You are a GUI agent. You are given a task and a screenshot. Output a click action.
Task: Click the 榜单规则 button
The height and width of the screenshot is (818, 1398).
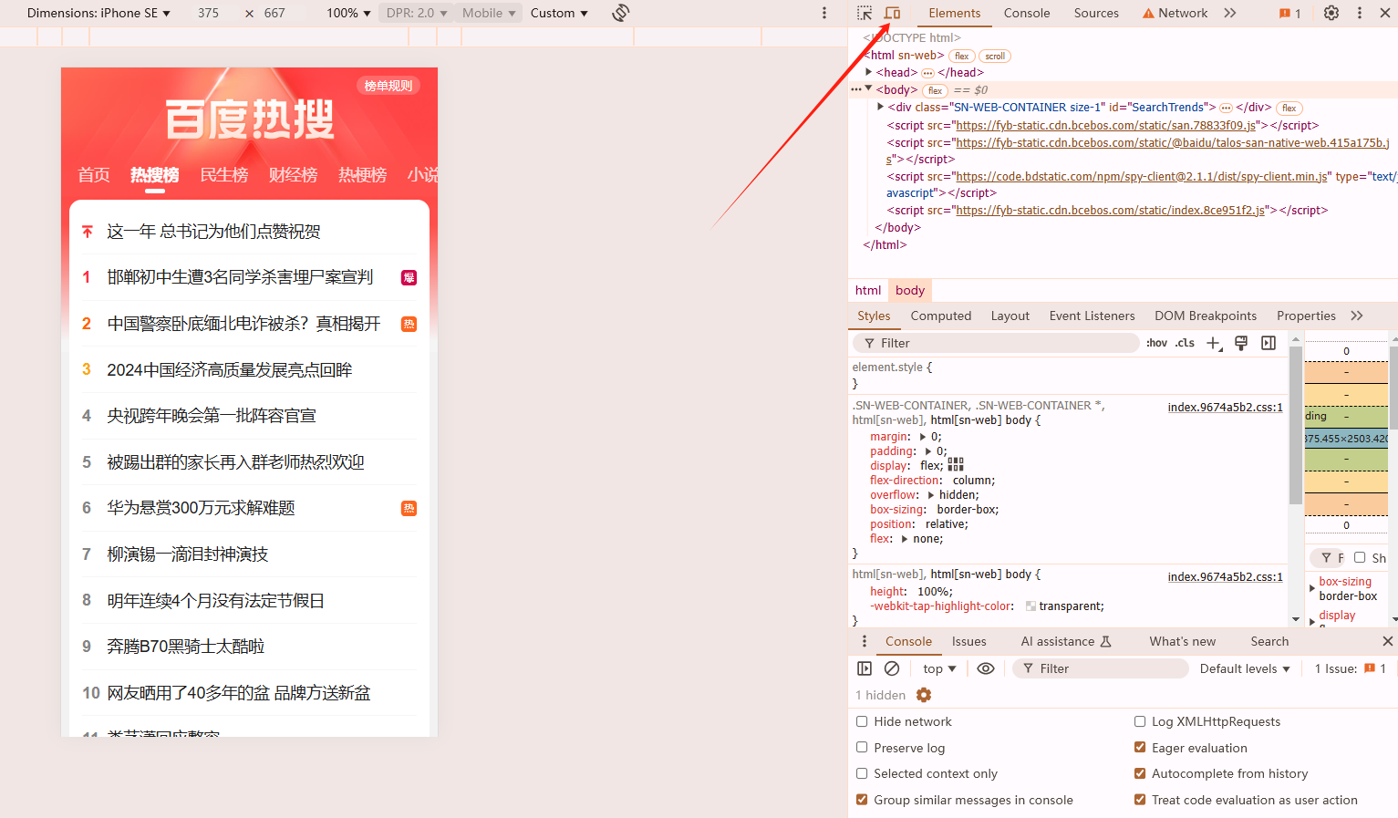pyautogui.click(x=388, y=86)
